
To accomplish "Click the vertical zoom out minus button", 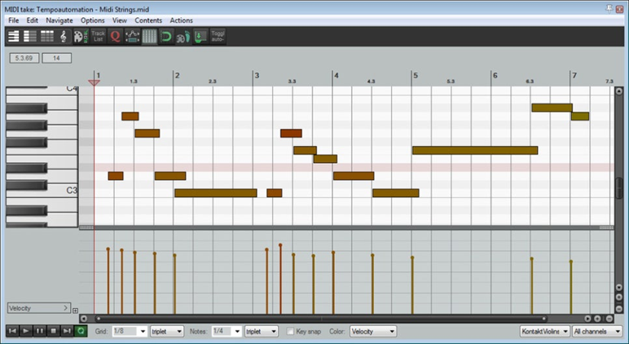I will tap(619, 309).
